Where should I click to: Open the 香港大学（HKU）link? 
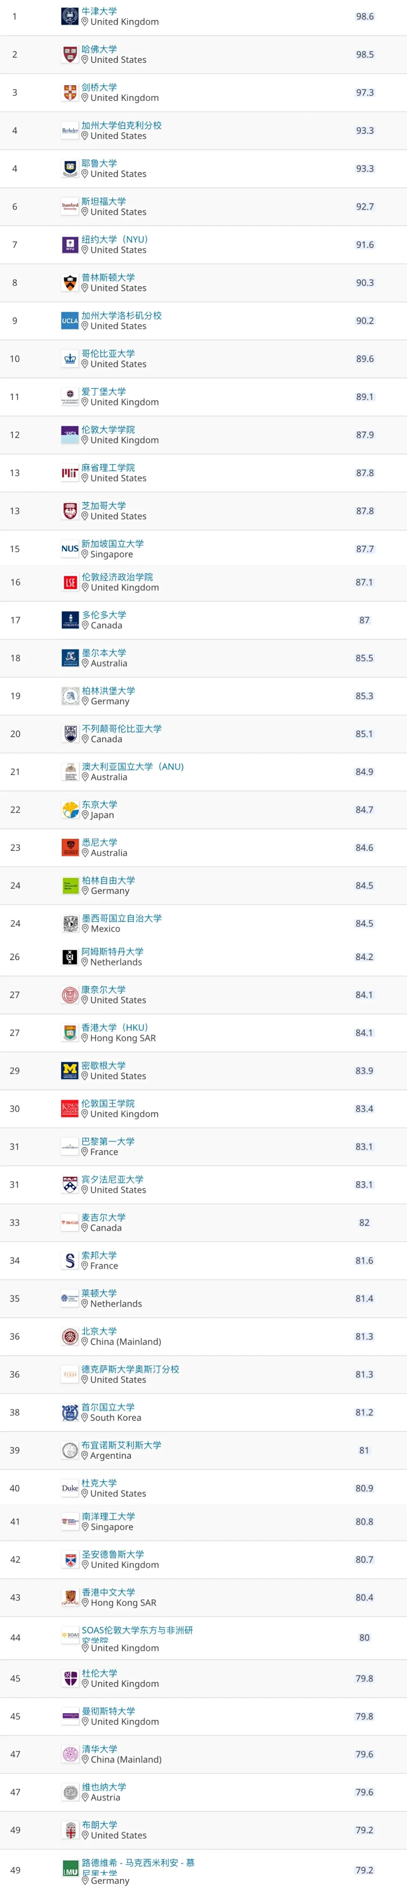pyautogui.click(x=115, y=1027)
